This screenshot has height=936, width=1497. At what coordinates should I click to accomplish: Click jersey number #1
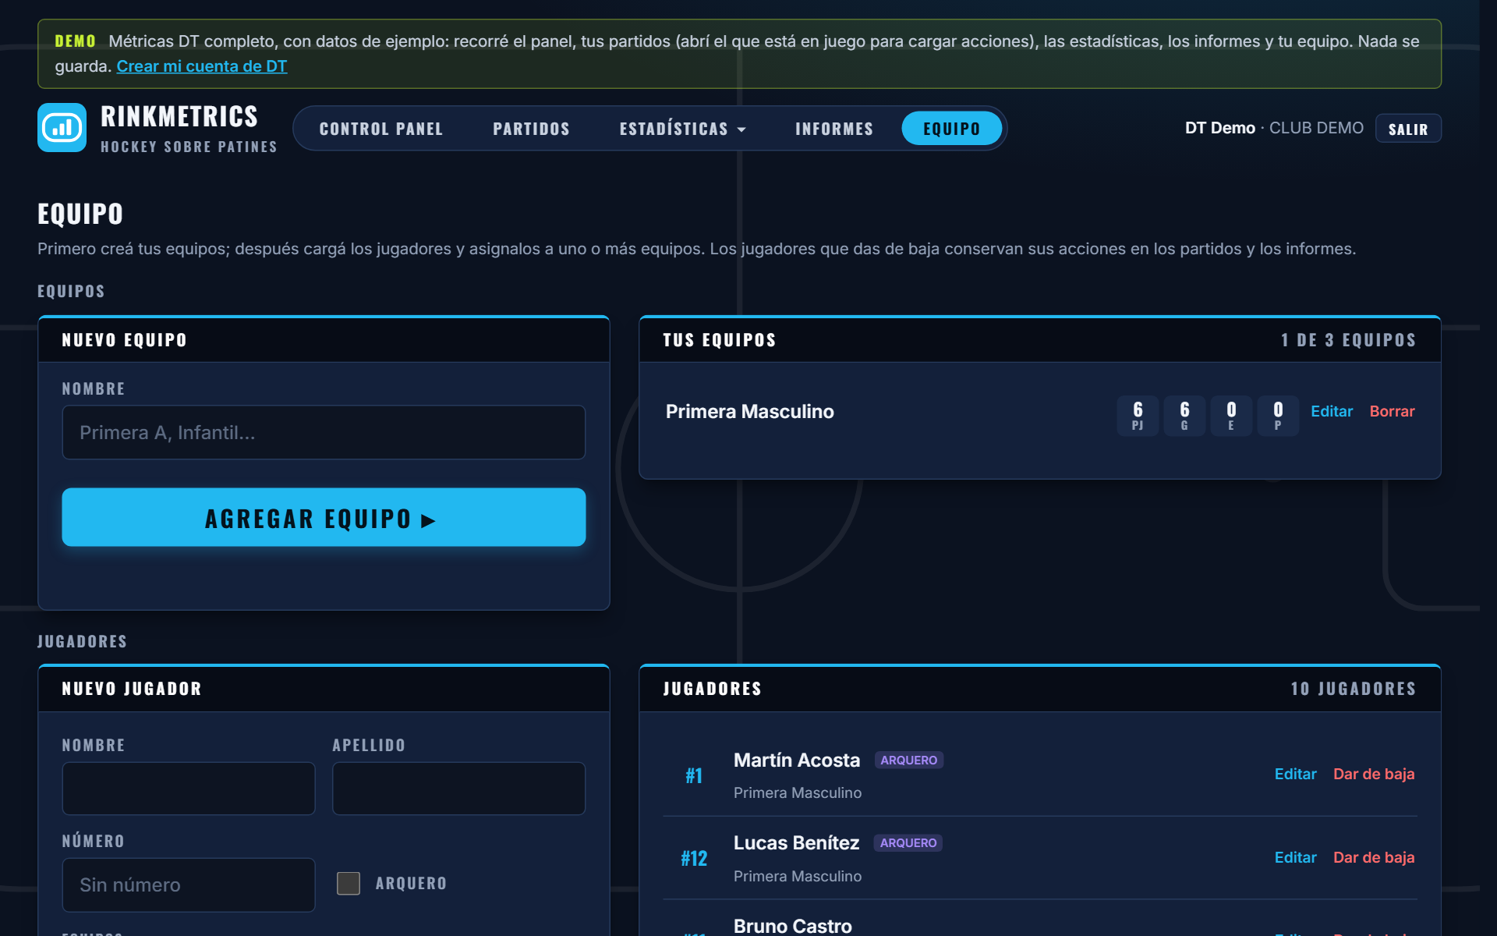694,775
